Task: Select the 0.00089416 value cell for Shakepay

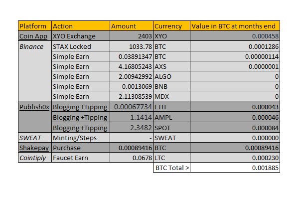Action: click(235, 148)
